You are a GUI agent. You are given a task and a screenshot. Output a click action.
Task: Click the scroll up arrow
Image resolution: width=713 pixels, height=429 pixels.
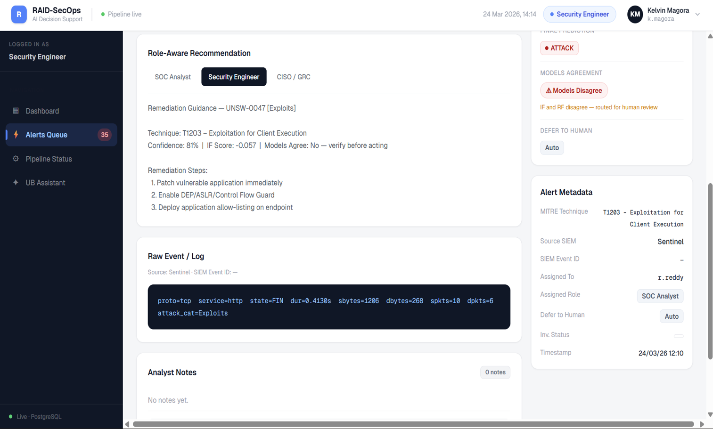(x=710, y=36)
